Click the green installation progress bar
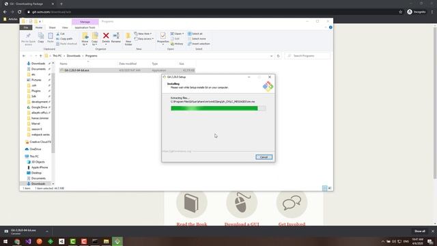This screenshot has height=246, width=437. (x=218, y=108)
